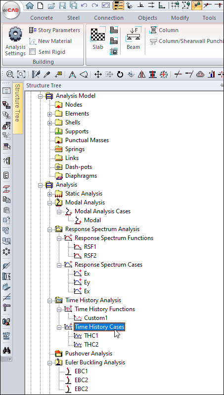224x395 pixels.
Task: Select the Response Spectrum Cases node
Action: click(x=108, y=265)
